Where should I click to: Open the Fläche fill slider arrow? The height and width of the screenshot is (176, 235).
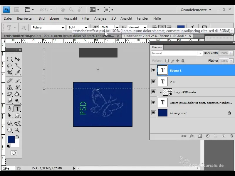[x=231, y=61]
